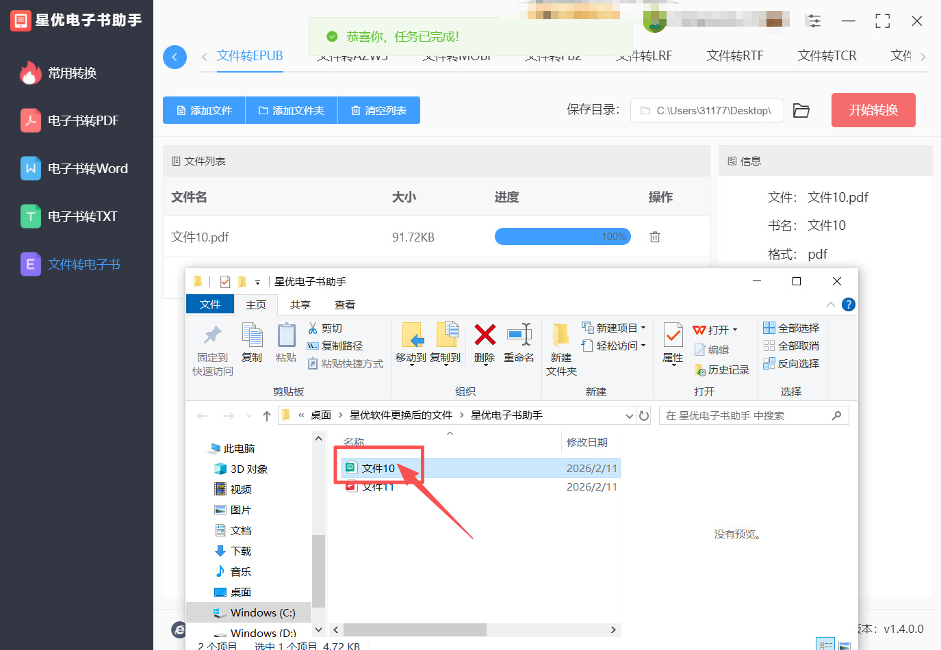Expand the 新建项目 dropdown
Image resolution: width=941 pixels, height=650 pixels.
(x=615, y=327)
